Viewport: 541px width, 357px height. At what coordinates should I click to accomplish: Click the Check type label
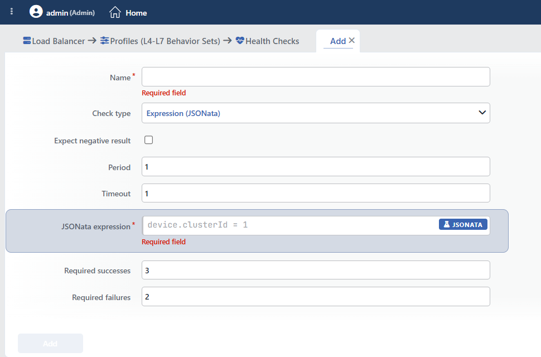tap(111, 113)
